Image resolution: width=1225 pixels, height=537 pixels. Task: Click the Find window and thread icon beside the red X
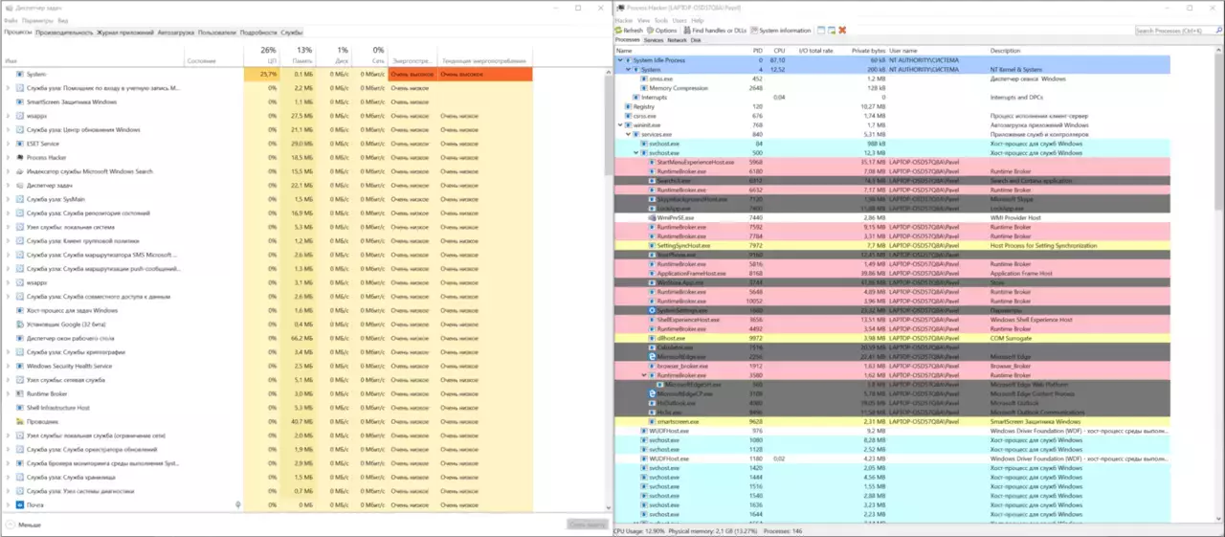(833, 31)
